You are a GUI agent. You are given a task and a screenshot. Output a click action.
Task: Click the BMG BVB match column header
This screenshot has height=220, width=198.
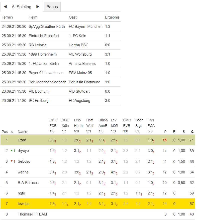(x=127, y=126)
